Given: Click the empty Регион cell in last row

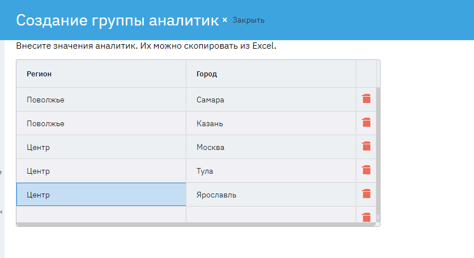Looking at the screenshot, I should point(101,215).
